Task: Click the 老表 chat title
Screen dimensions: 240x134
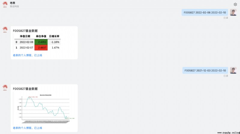Action: click(x=13, y=3)
